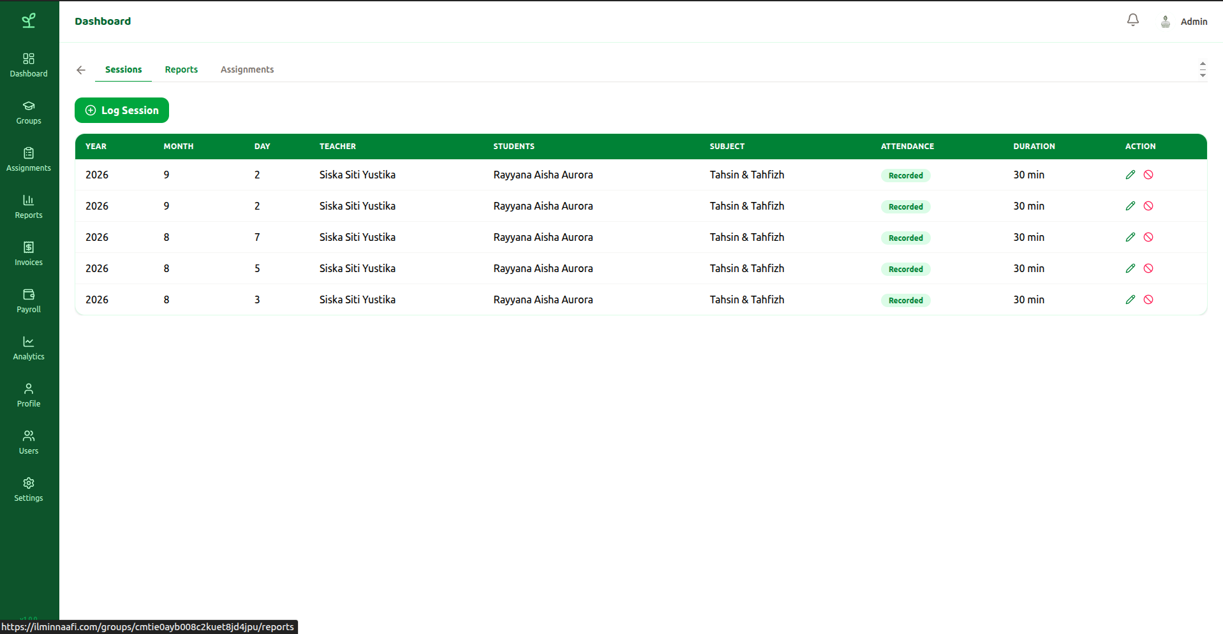Click Recorded badge in day 7 row
This screenshot has height=634, width=1223.
pos(906,238)
